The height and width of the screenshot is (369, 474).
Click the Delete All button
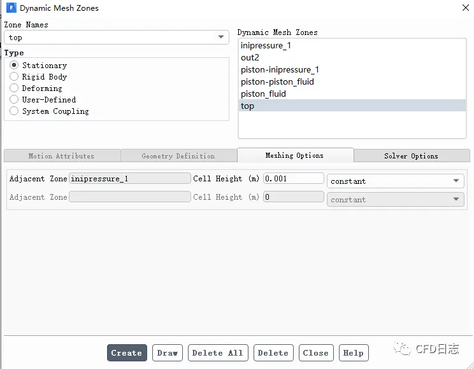[217, 353]
